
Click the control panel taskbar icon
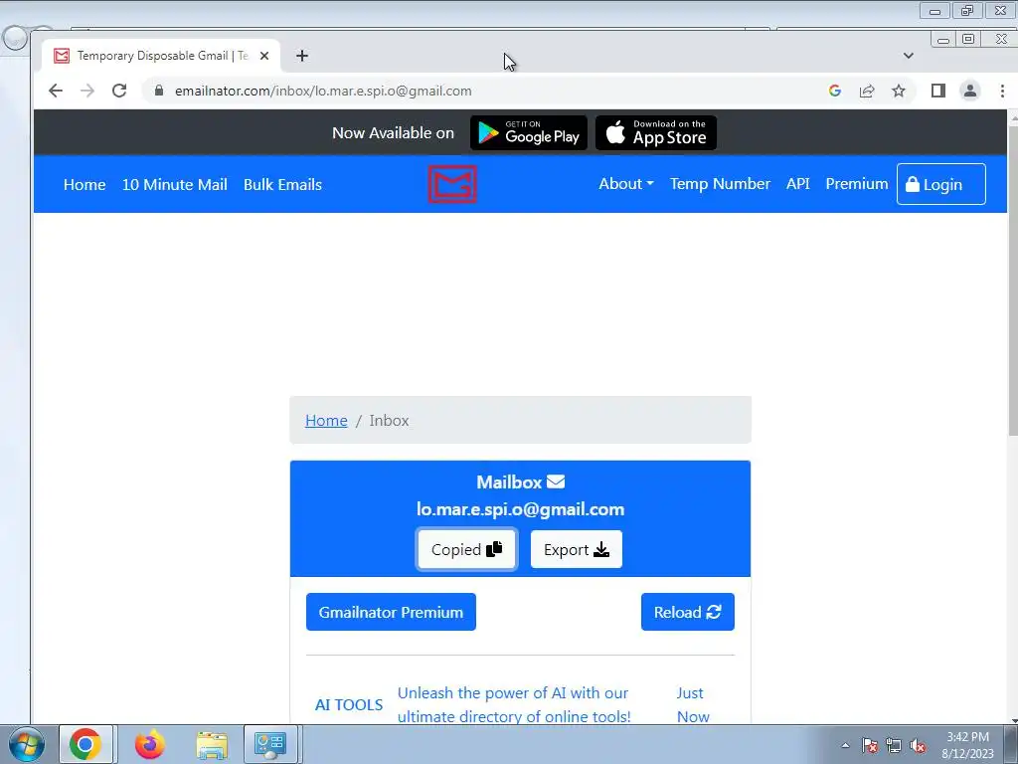(270, 744)
